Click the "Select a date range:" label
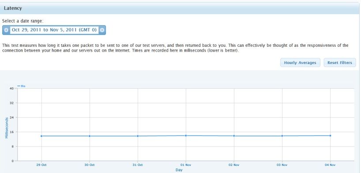 [x=23, y=21]
